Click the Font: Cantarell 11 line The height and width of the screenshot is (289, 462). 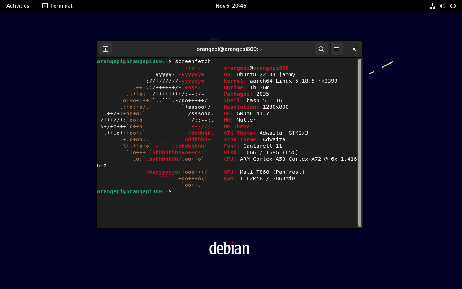253,146
